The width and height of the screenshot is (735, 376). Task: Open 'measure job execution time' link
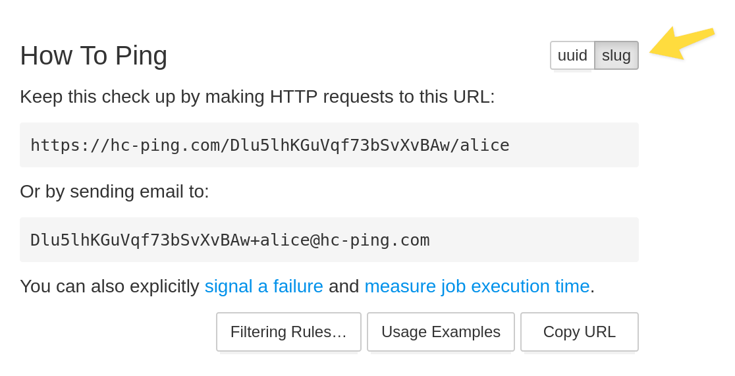point(477,286)
